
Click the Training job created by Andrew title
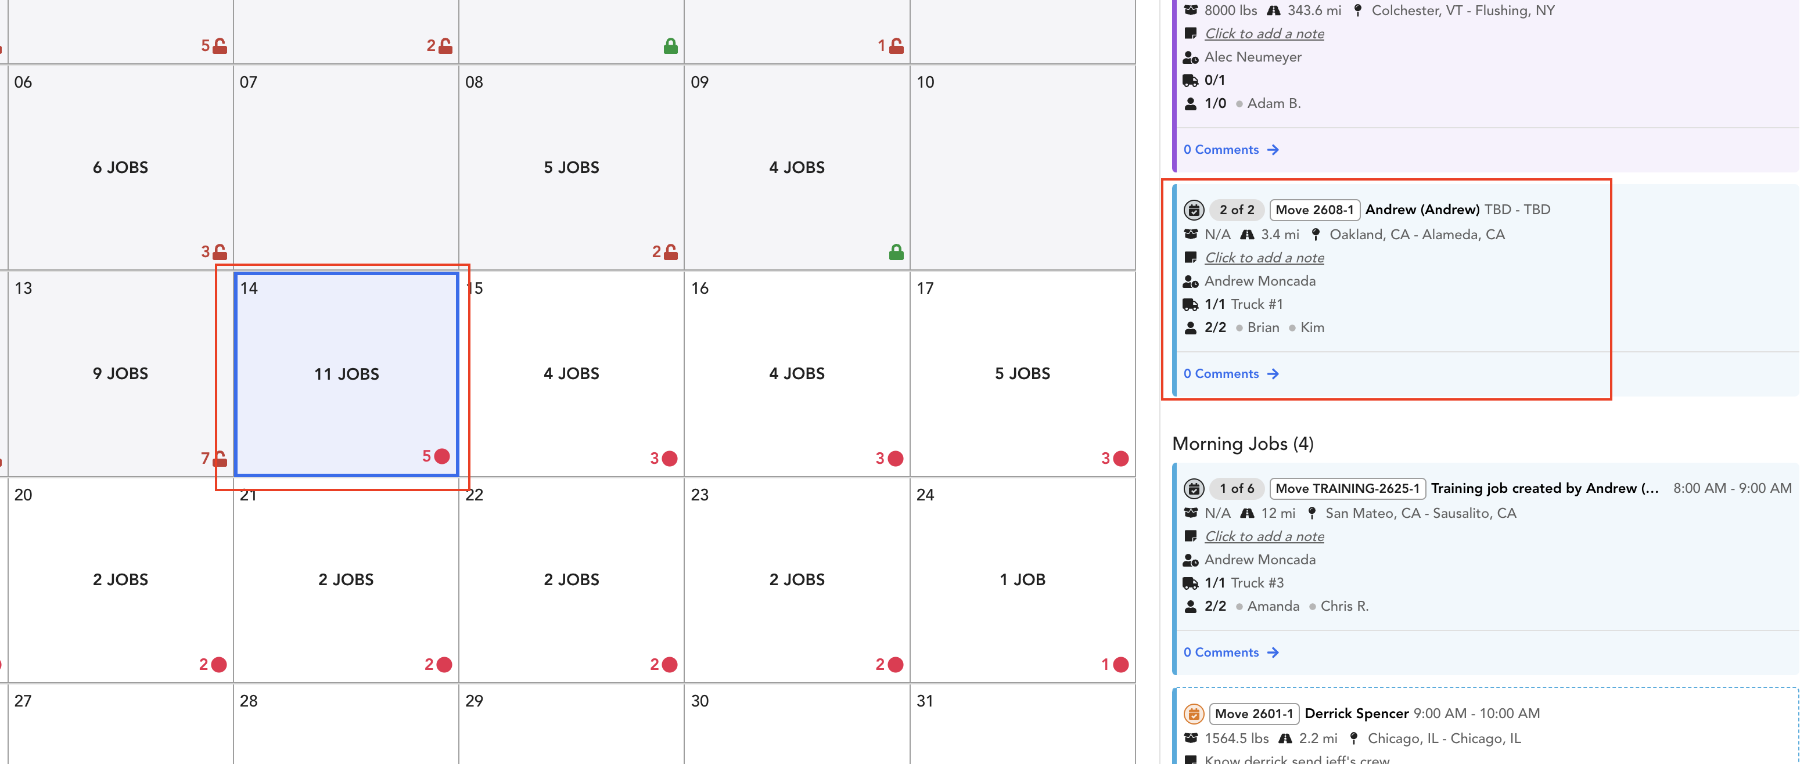(1544, 488)
